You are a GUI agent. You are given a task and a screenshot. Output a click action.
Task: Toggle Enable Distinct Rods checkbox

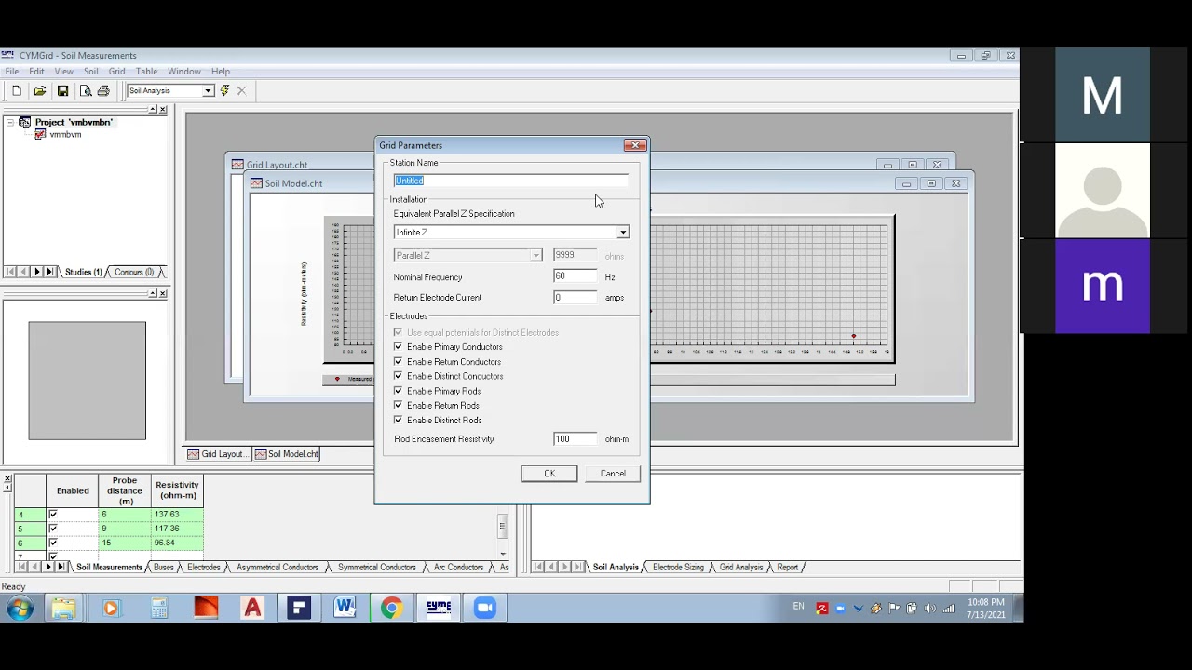coord(399,421)
